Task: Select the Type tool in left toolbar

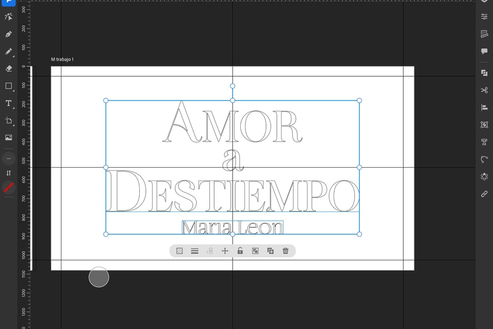Action: 8,103
